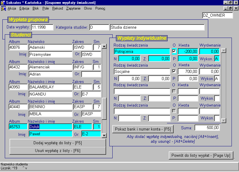Click the DZ_OWNER field
The width and height of the screenshot is (239, 172).
[x=217, y=15]
